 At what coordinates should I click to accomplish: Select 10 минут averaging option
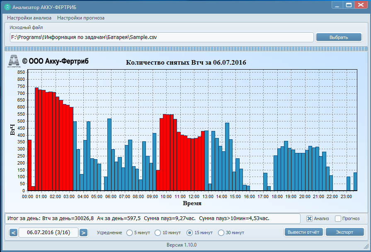158,233
